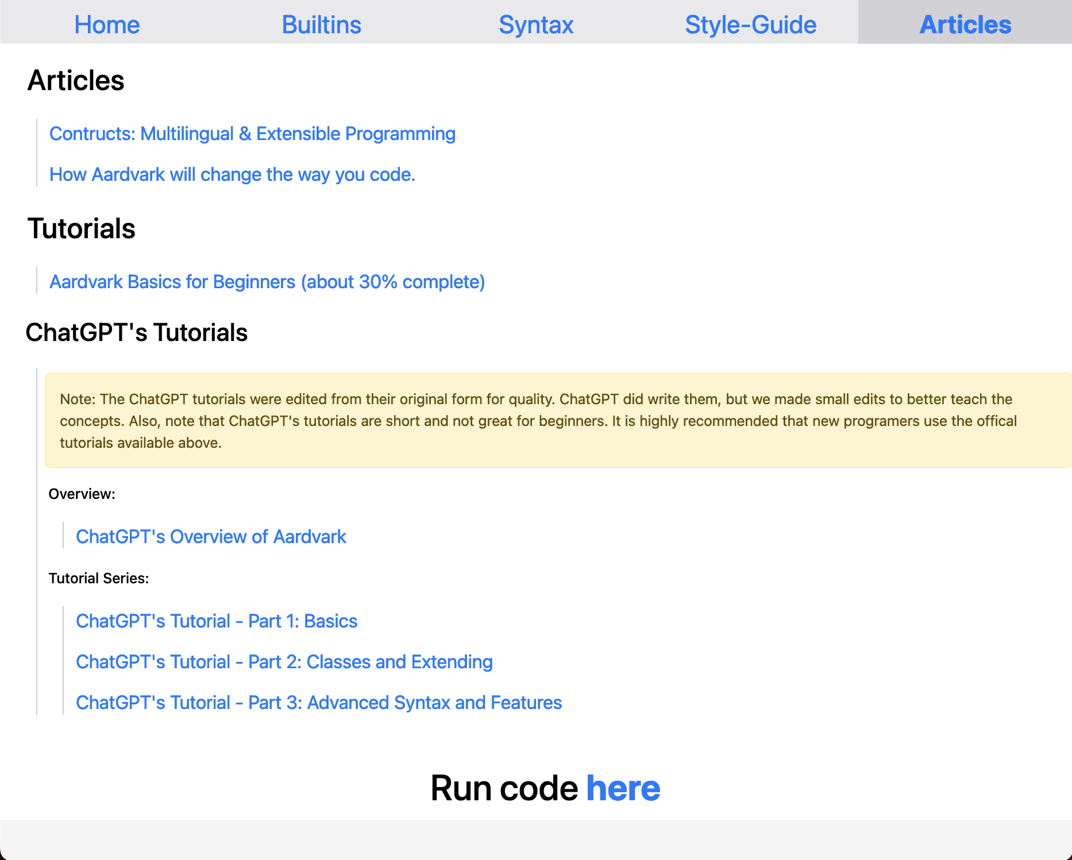
Task: Click the 'Overview:' label
Action: [x=82, y=494]
